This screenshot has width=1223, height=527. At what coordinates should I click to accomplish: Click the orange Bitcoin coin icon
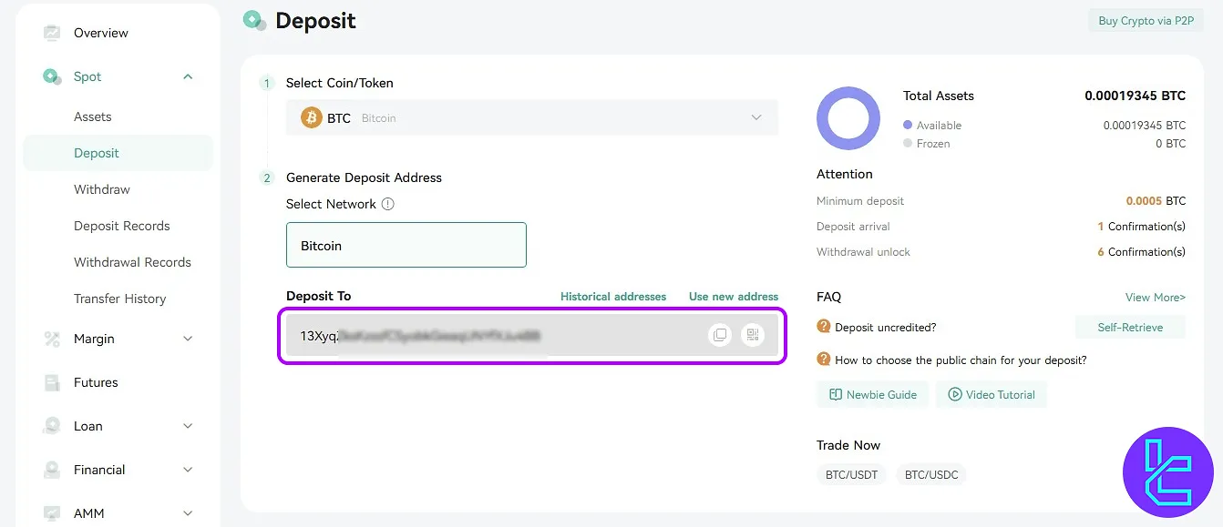(312, 117)
